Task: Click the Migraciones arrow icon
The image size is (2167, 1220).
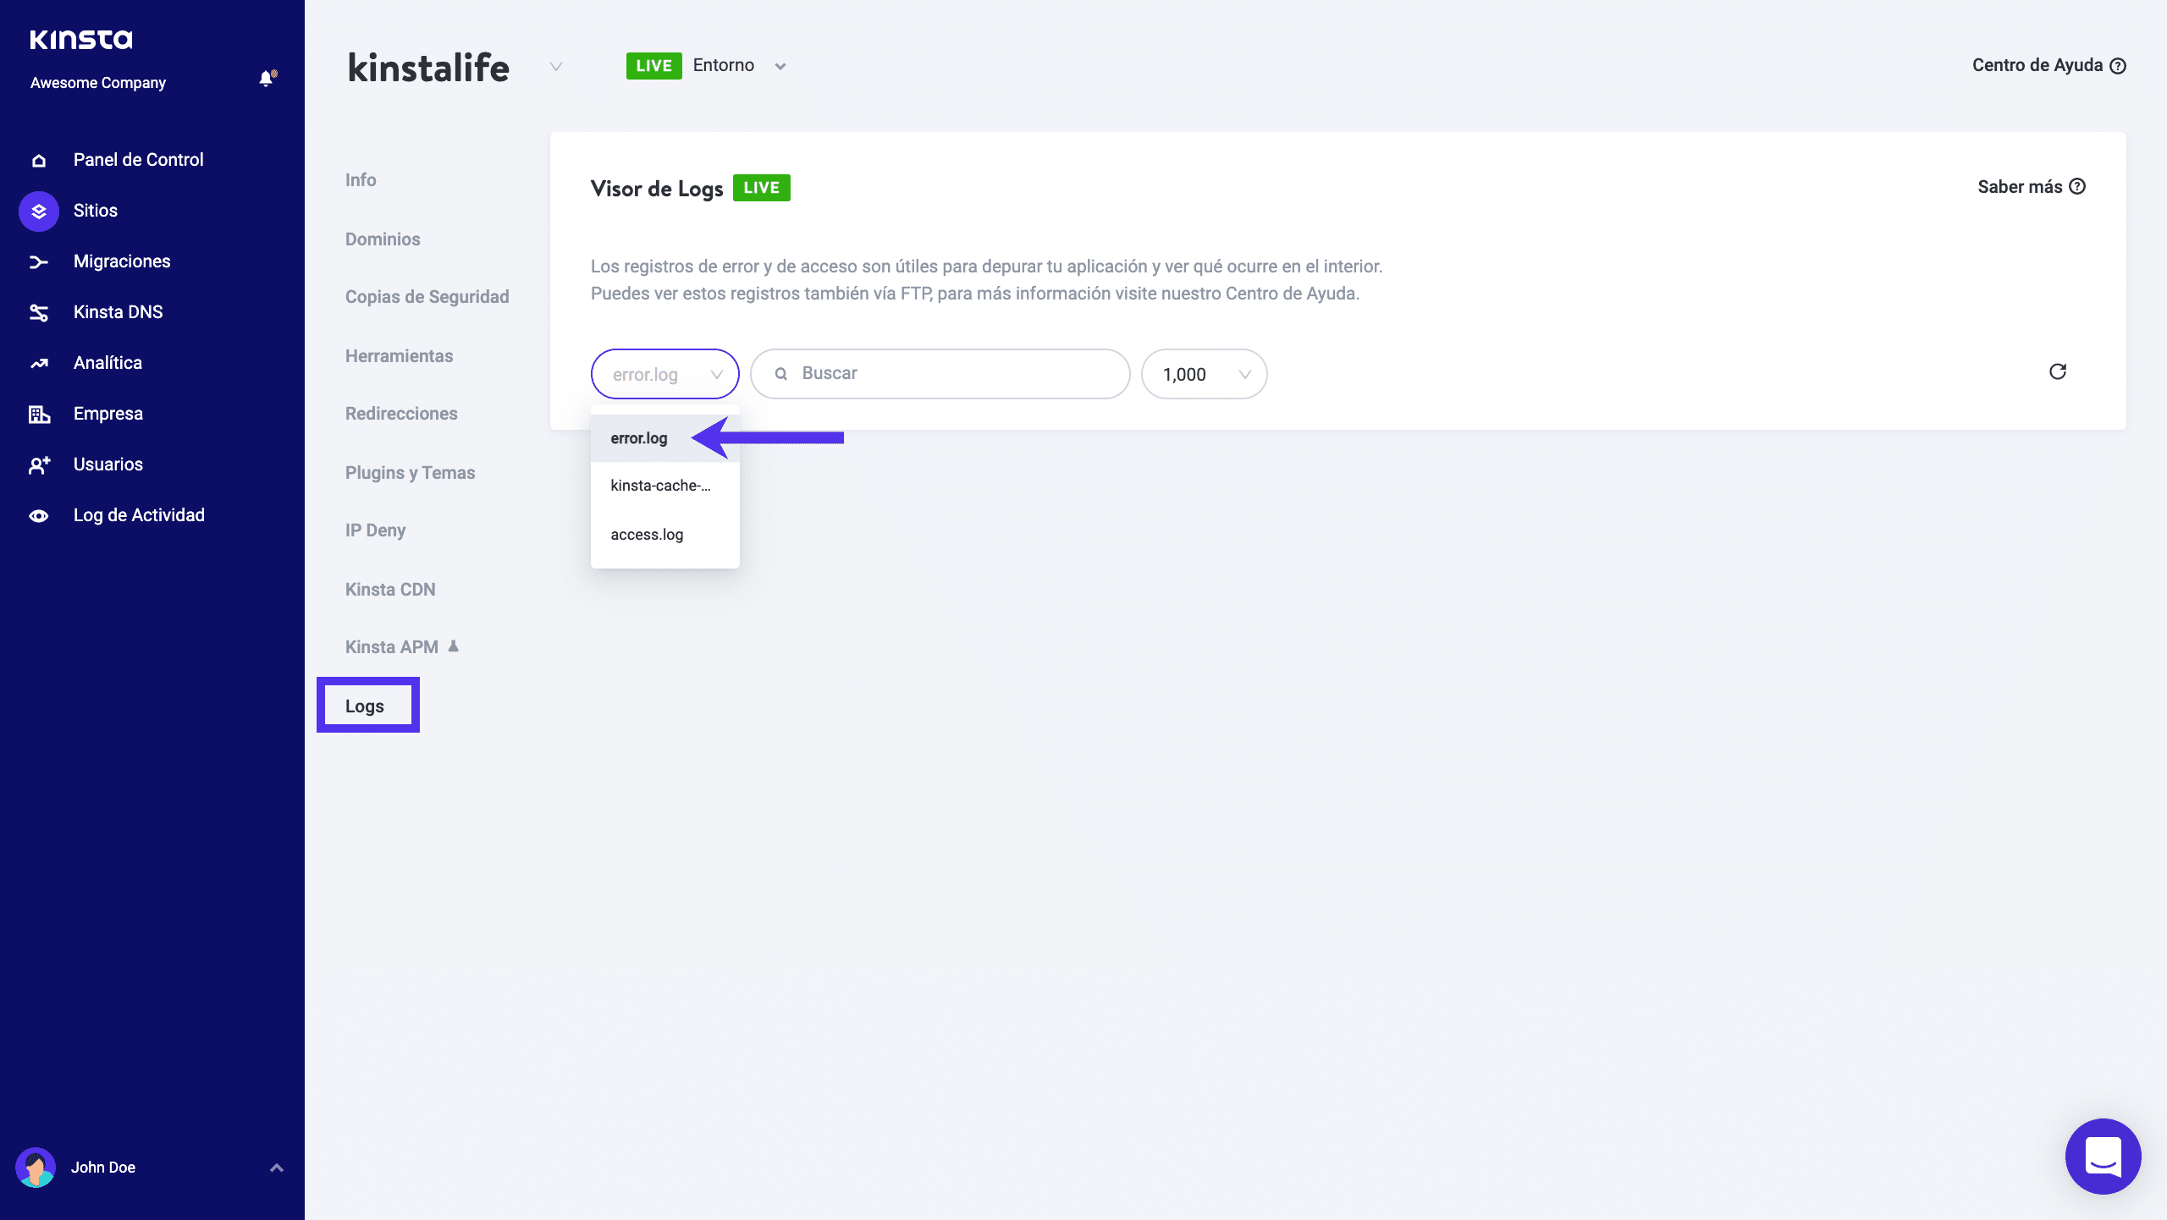Action: [39, 262]
